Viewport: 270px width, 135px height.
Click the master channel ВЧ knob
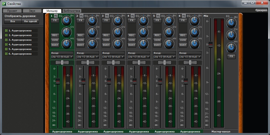(231, 22)
